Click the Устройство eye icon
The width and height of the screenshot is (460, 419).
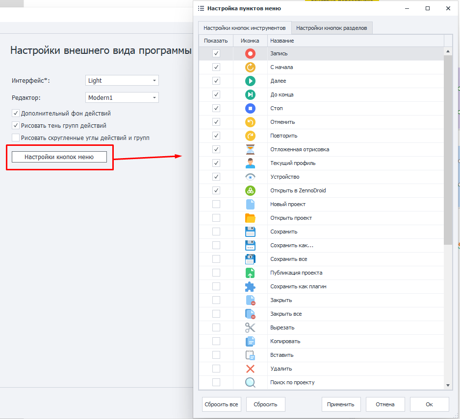250,177
